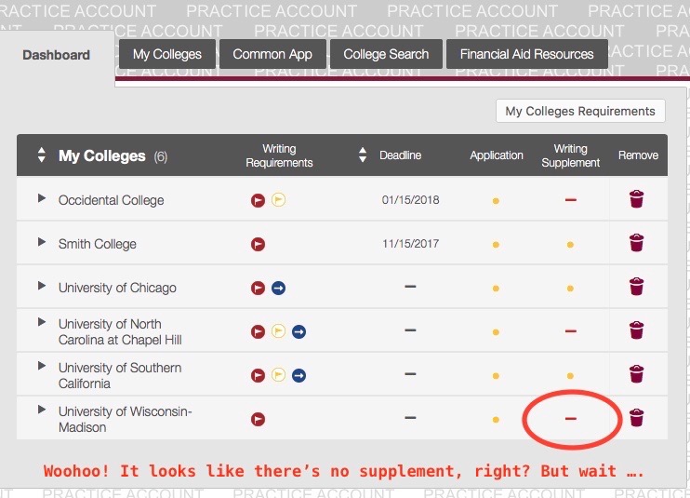
Task: Click Wisconsin-Madison's red flag icon
Action: [258, 419]
